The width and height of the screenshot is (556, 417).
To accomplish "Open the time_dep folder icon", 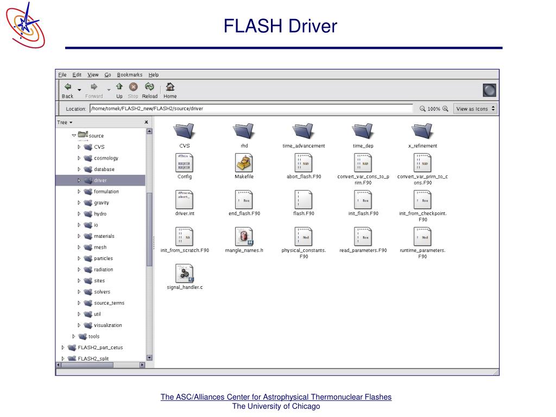I will (363, 131).
